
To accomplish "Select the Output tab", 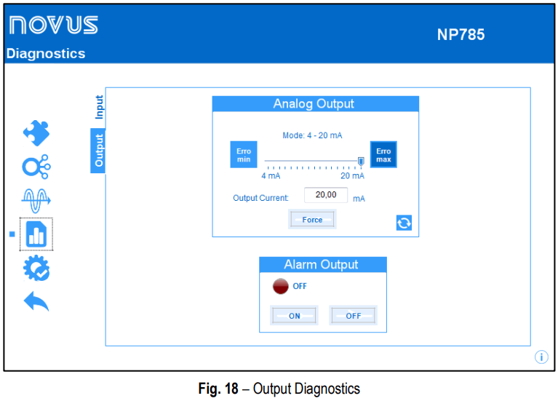I will point(98,151).
